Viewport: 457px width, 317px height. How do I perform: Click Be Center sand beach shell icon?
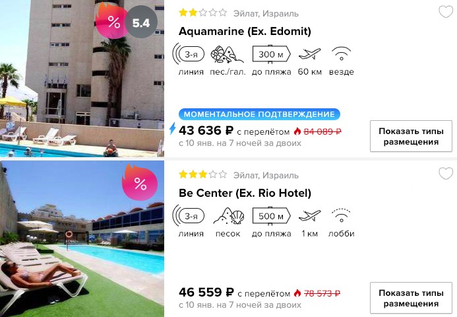point(228,216)
